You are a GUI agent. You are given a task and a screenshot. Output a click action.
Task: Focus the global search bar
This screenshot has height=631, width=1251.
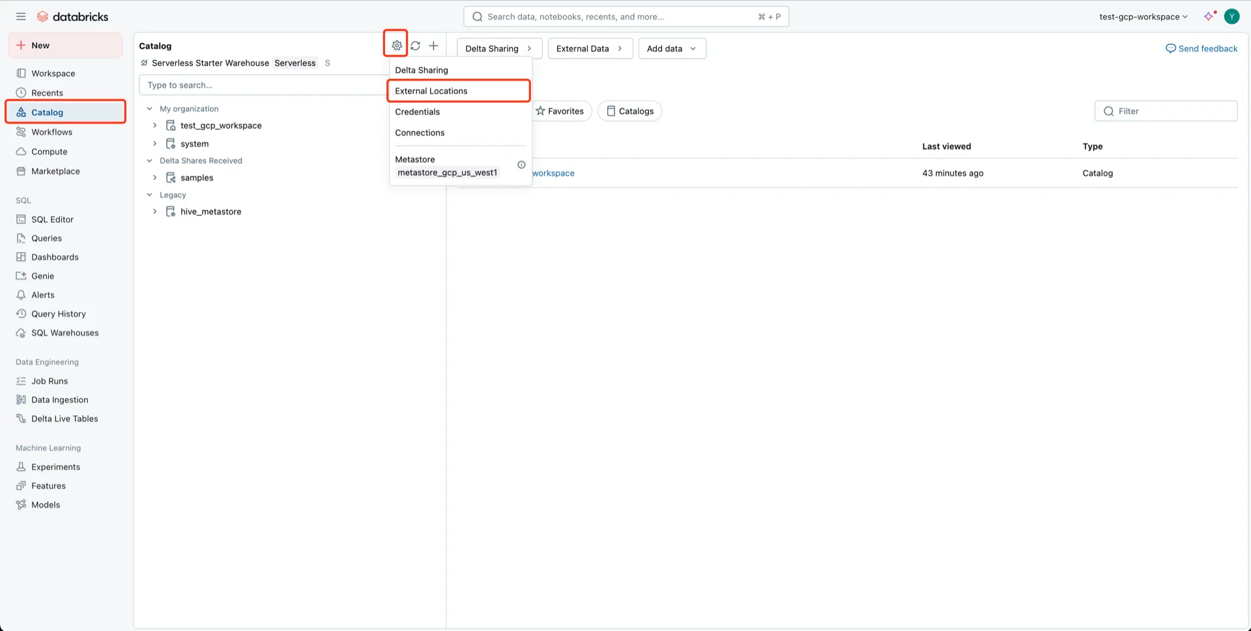tap(626, 17)
